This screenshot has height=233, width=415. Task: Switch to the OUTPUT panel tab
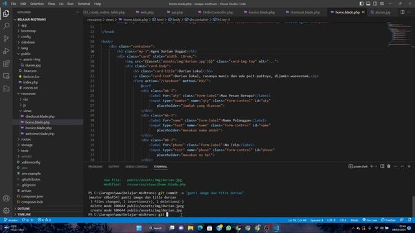(x=114, y=167)
